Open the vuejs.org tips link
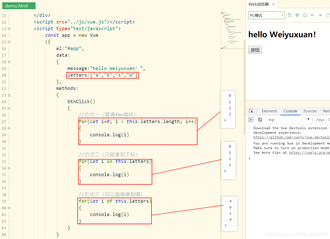This screenshot has width=330, height=239. (309, 152)
